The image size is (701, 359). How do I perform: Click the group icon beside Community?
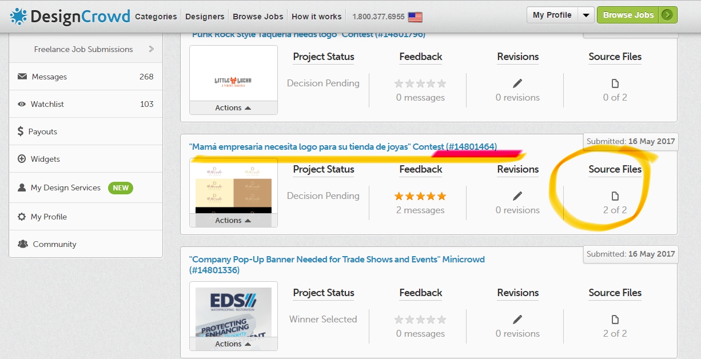[x=23, y=244]
